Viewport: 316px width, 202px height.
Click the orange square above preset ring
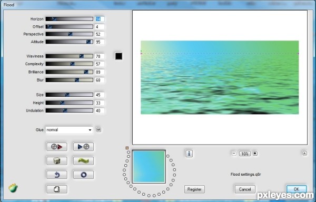click(127, 148)
